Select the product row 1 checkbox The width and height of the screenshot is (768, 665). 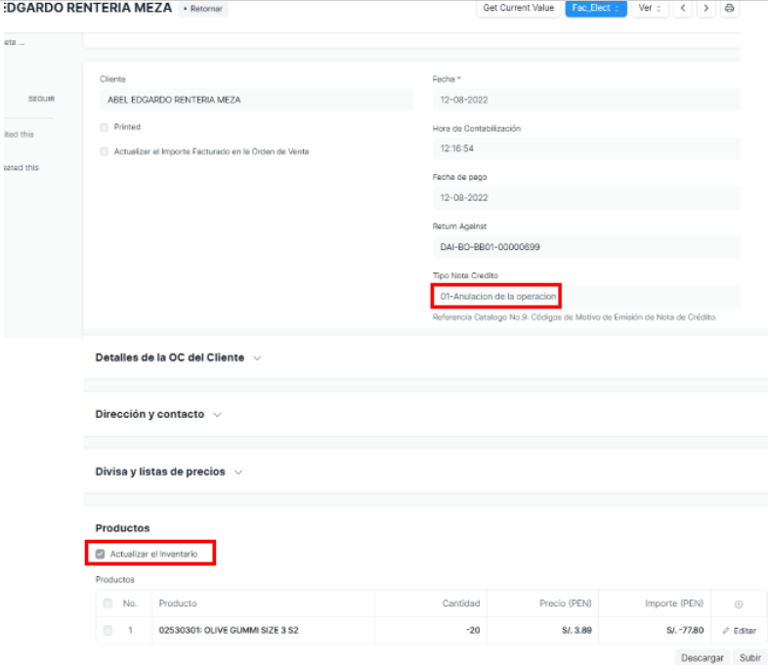107,630
